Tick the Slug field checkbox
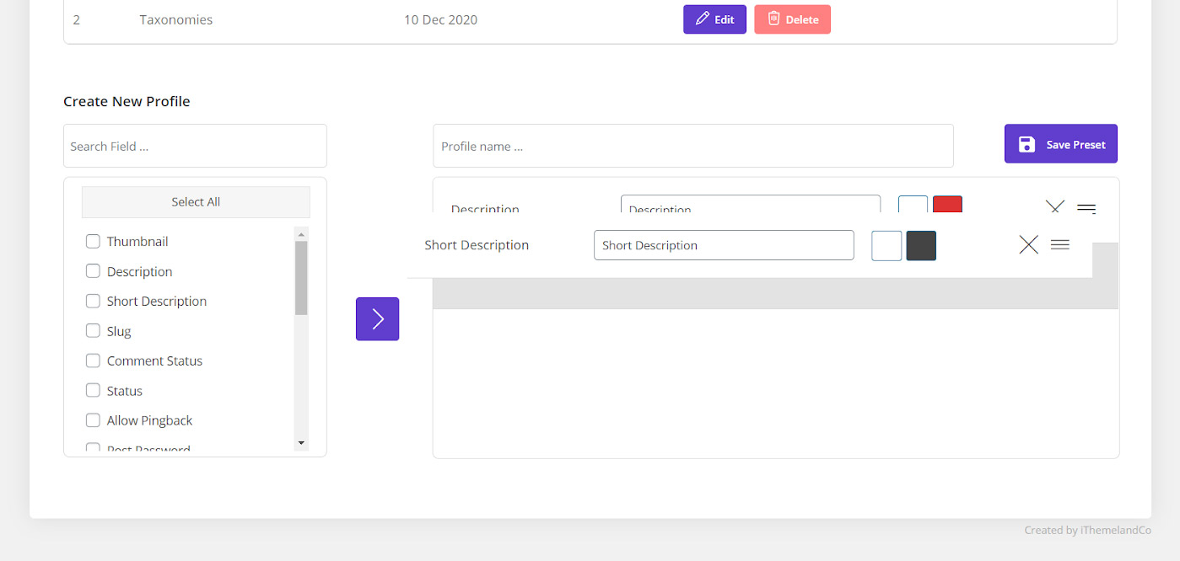This screenshot has height=561, width=1180. [x=93, y=331]
